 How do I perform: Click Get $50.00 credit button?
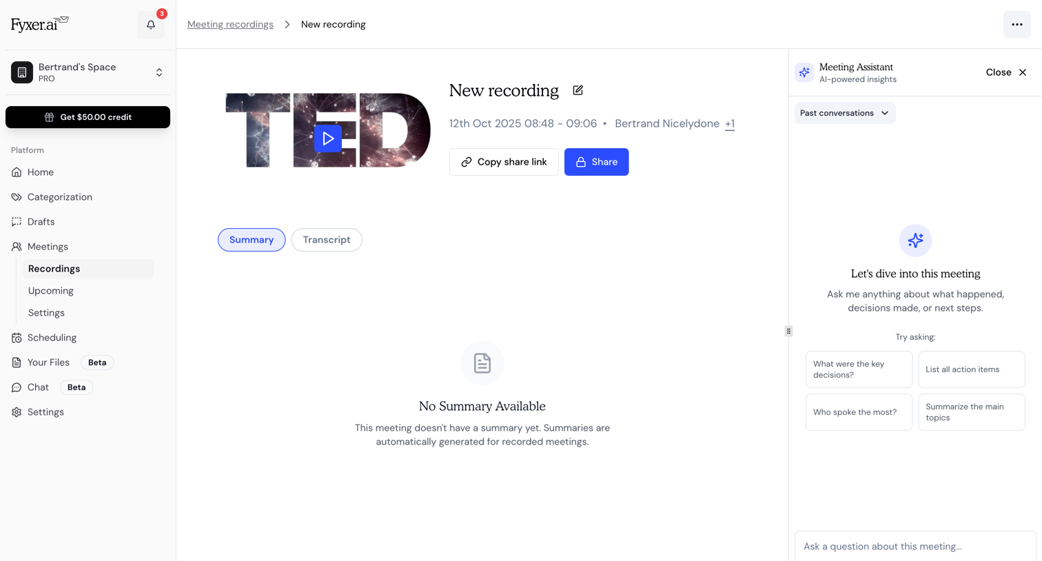click(x=88, y=117)
